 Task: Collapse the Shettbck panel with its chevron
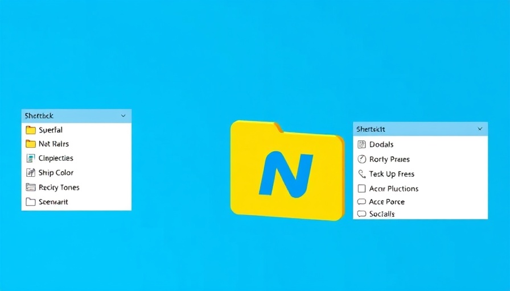point(124,115)
